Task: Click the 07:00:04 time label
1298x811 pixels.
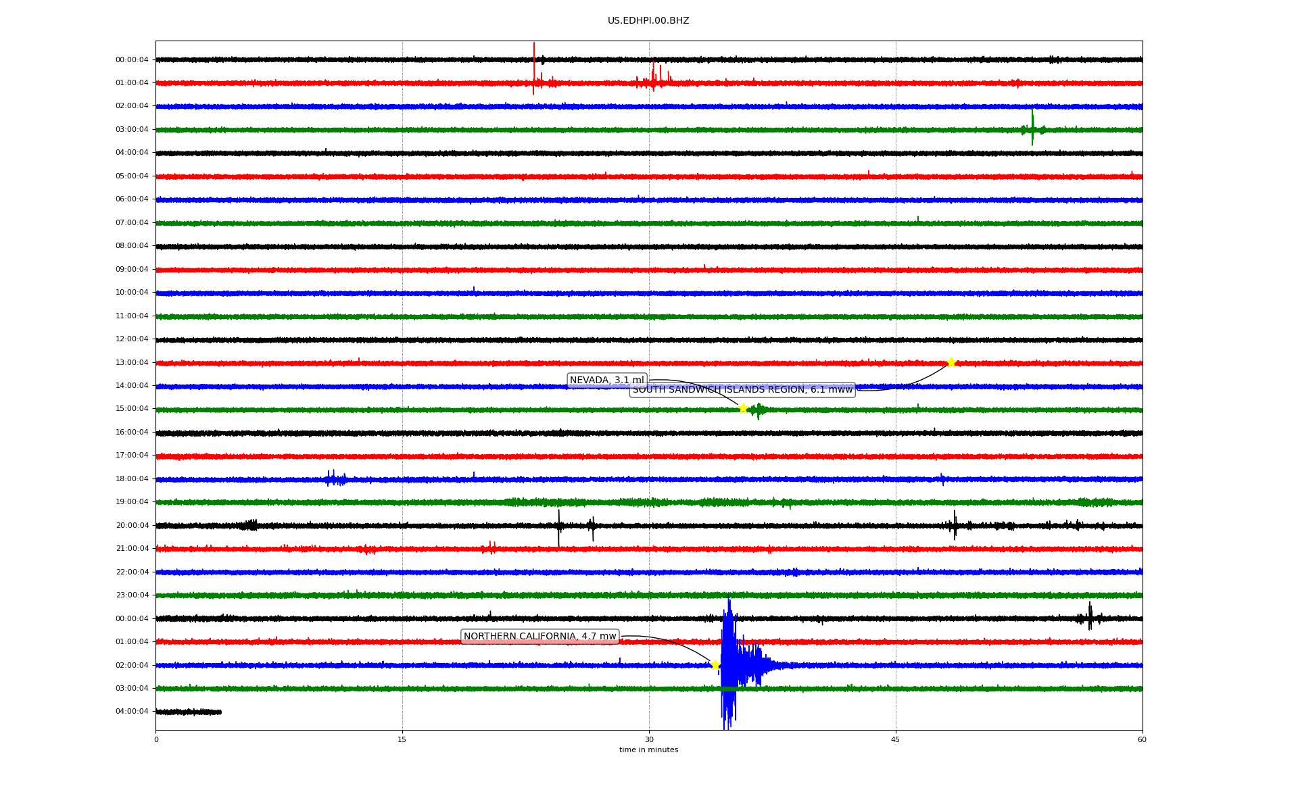Action: pyautogui.click(x=132, y=223)
